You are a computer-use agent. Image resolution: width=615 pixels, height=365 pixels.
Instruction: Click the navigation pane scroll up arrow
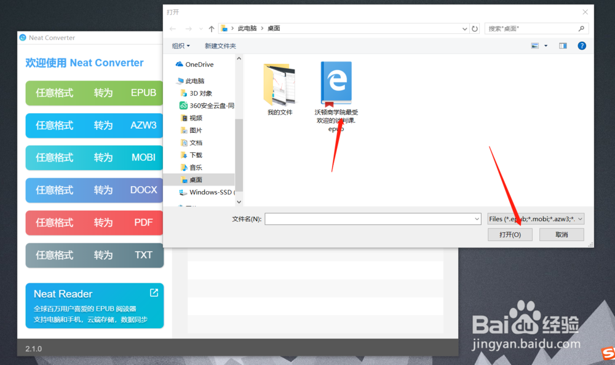[239, 58]
